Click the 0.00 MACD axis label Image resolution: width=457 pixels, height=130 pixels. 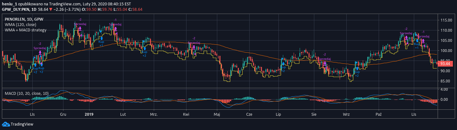(x=445, y=99)
